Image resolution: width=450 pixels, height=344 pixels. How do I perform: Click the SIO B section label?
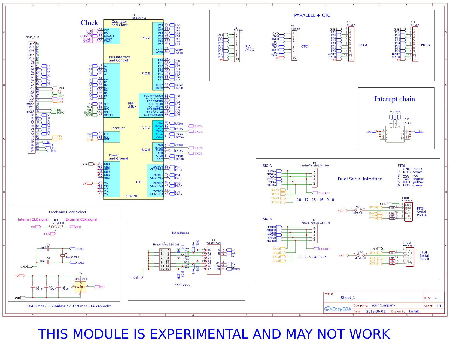267,219
